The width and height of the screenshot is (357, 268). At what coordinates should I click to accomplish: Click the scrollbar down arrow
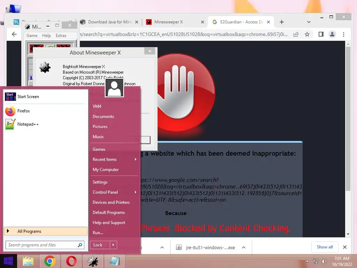pyautogui.click(x=348, y=234)
